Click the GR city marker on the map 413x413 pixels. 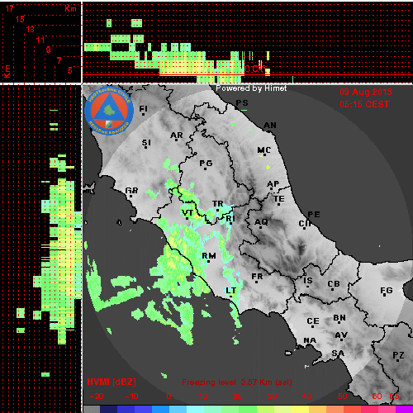[x=131, y=191]
